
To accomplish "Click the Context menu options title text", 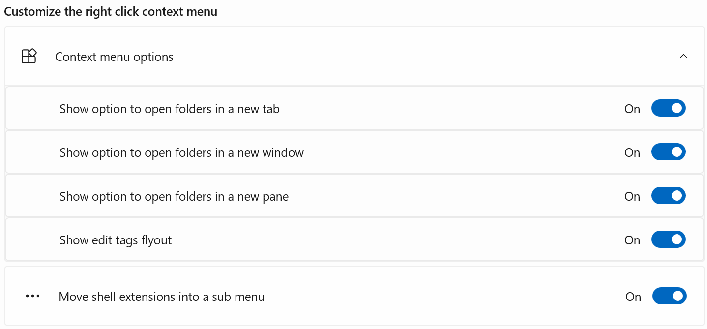I will [x=114, y=57].
